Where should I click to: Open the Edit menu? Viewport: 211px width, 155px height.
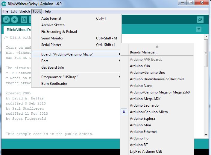14,11
